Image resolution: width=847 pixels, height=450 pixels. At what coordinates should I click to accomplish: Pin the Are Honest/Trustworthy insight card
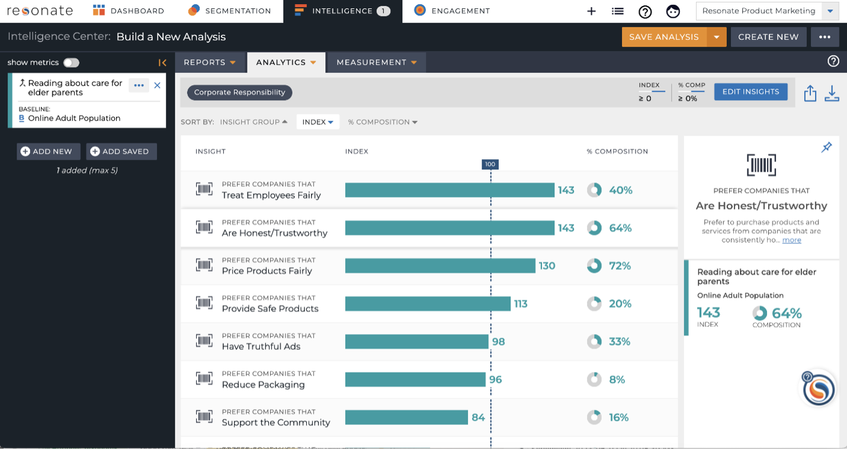coord(826,147)
